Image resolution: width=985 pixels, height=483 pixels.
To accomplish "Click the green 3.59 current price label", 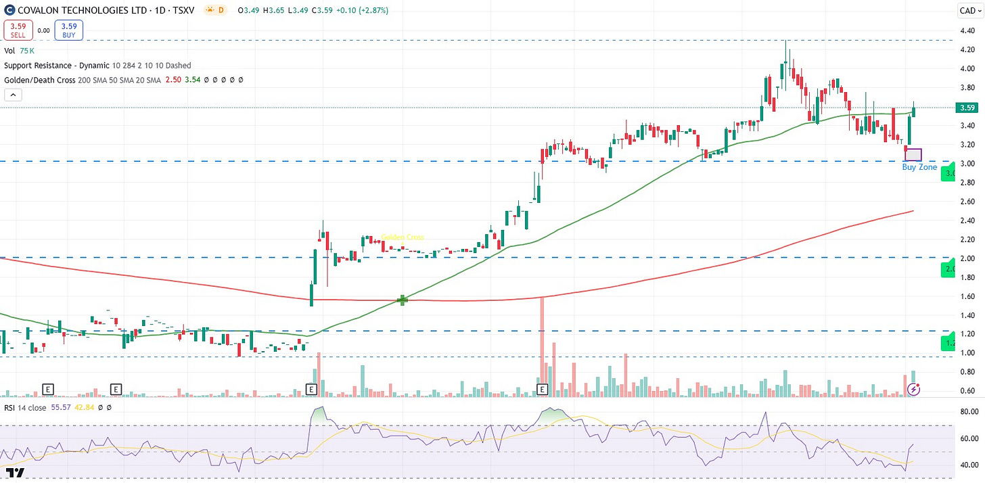I will 967,108.
